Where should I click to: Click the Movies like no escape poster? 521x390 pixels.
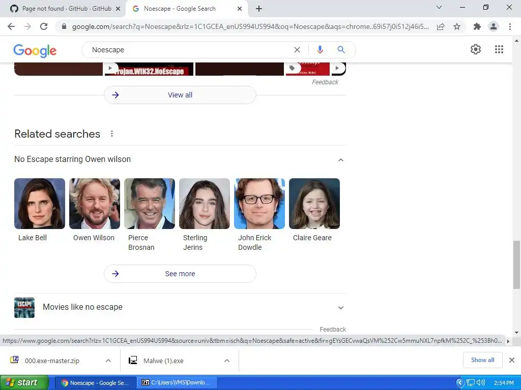point(24,308)
